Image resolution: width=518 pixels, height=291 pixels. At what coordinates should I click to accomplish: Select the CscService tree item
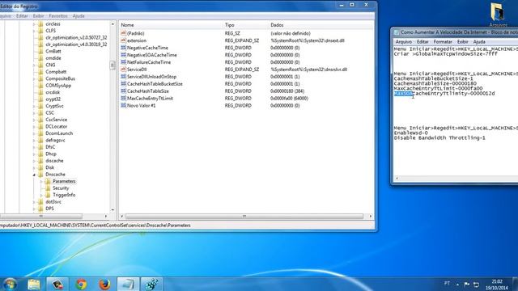pos(56,120)
